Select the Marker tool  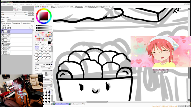[x=37, y=51]
